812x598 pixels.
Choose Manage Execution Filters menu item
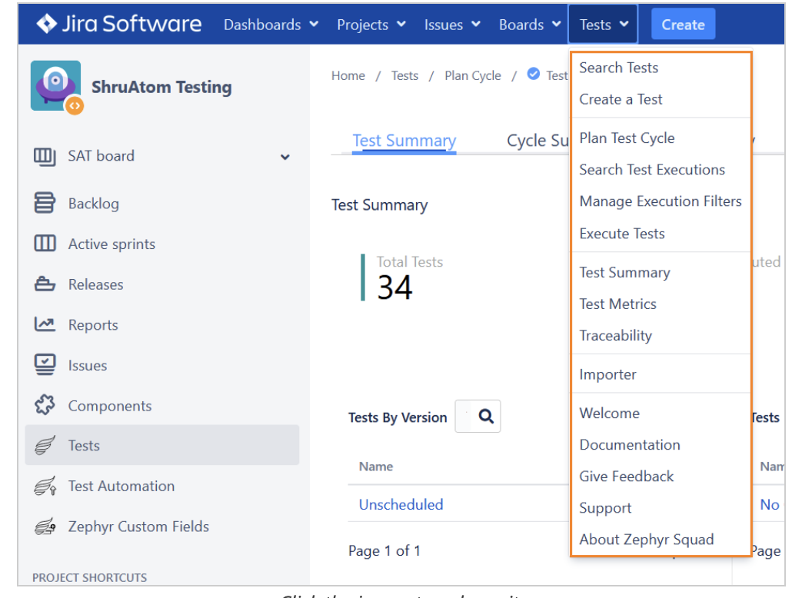click(661, 201)
